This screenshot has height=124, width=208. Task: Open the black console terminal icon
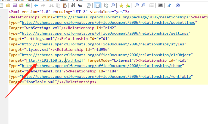pos(160,5)
